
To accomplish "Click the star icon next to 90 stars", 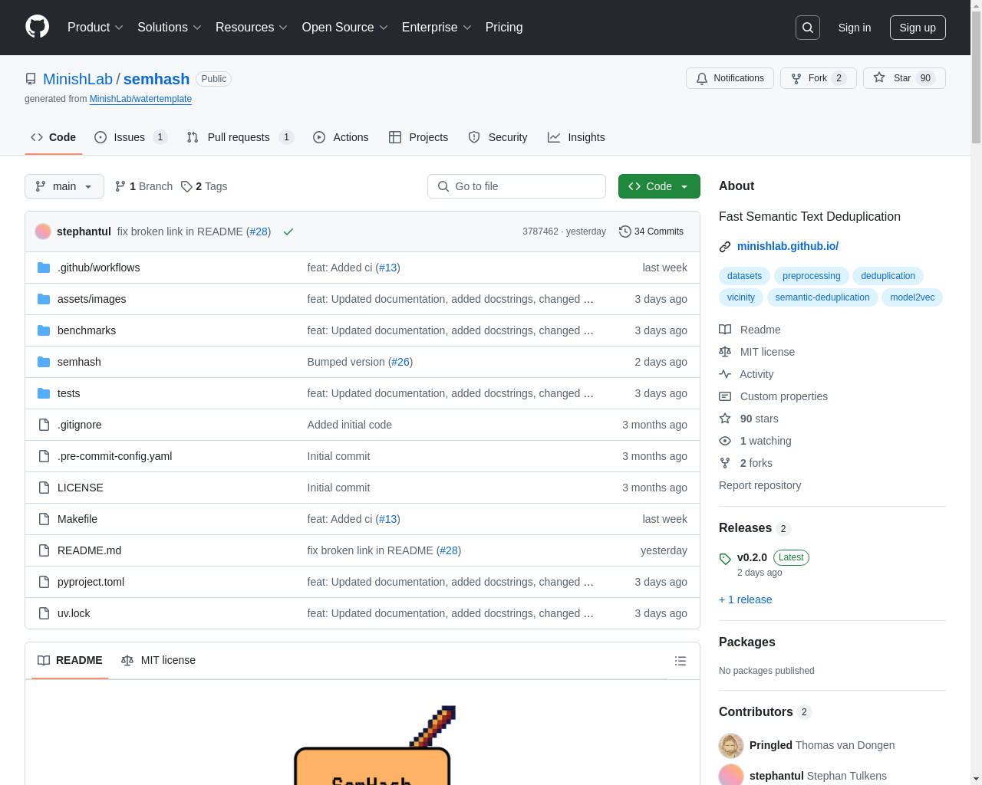I will (x=725, y=419).
